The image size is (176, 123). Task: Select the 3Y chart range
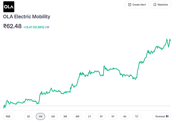click(101, 116)
